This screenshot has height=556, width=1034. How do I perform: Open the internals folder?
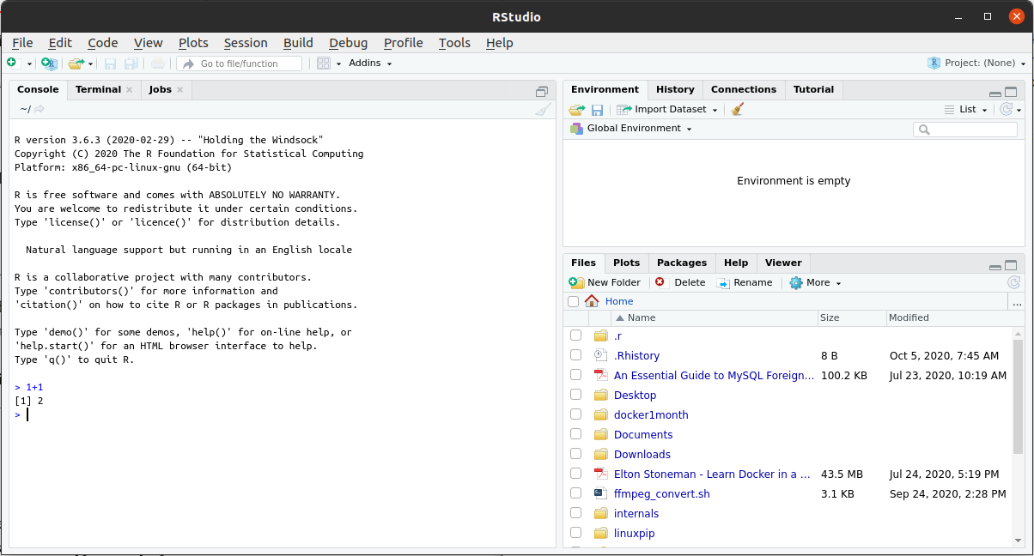tap(636, 513)
